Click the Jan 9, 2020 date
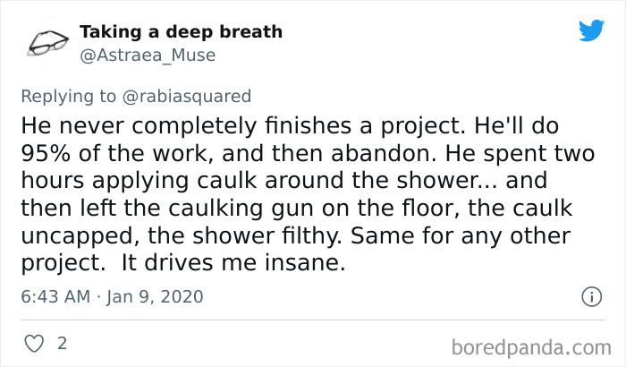The height and width of the screenshot is (367, 626). tap(156, 295)
